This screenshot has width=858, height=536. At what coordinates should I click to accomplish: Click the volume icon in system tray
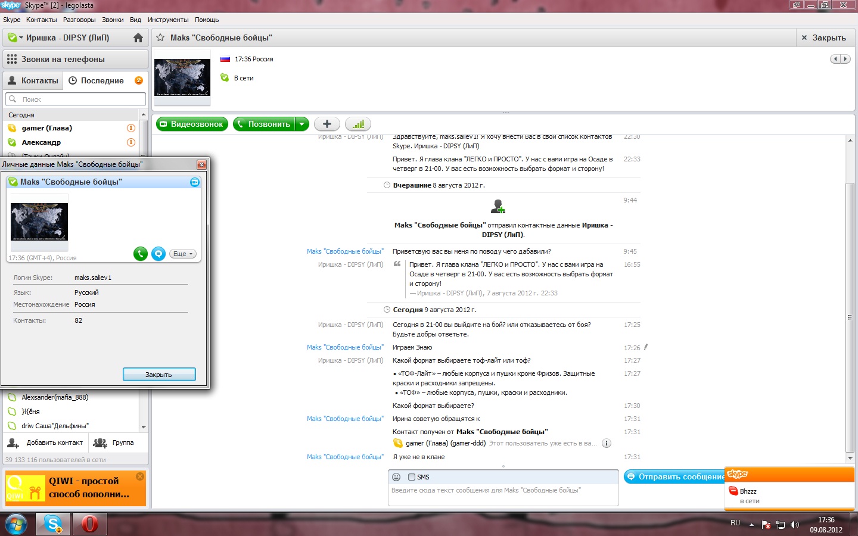pos(795,525)
